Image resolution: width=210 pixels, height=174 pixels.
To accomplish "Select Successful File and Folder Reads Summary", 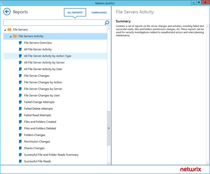I will coord(51,155).
